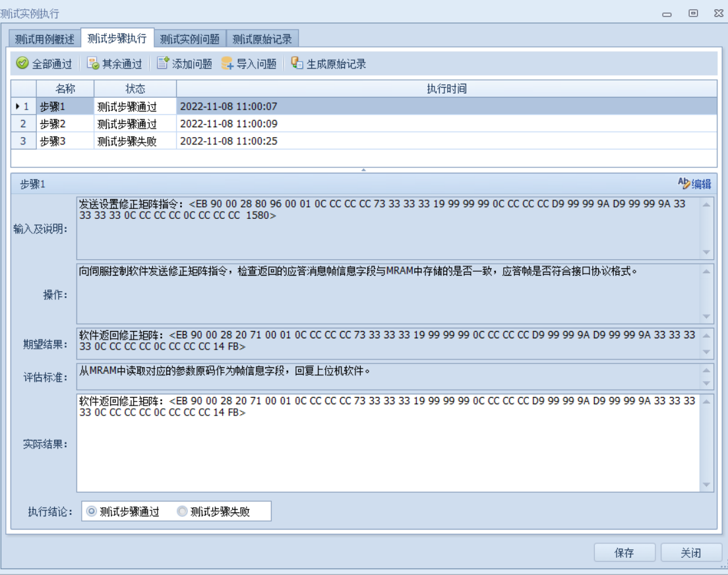Click the up arrow of 实际结果 scrollbar
The image size is (728, 575).
point(706,402)
